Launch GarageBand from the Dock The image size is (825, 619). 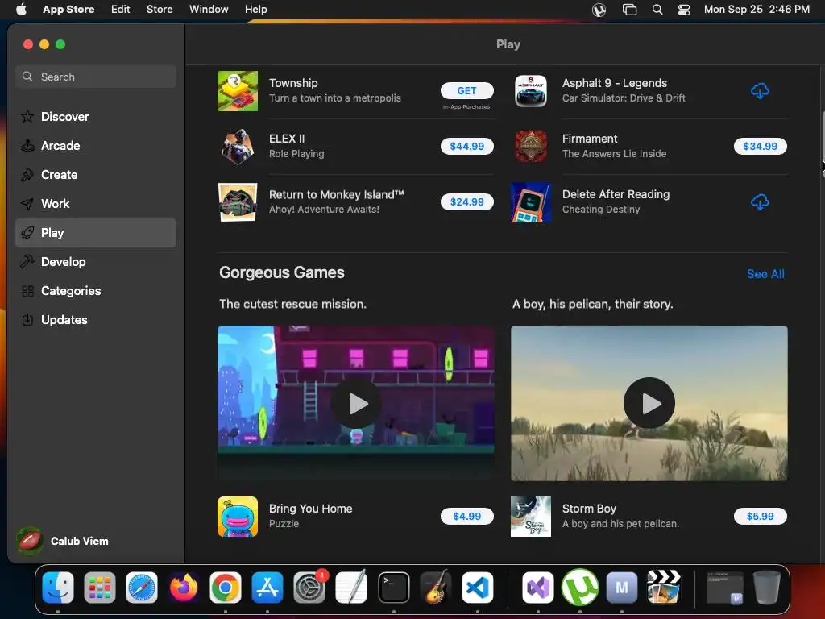pos(436,588)
